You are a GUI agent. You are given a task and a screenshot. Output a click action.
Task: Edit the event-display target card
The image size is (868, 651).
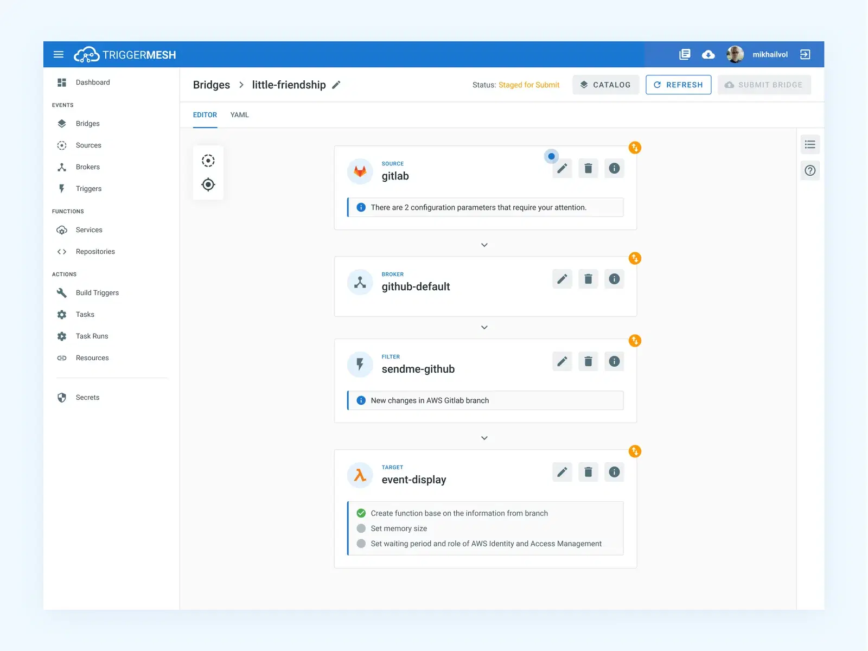tap(563, 472)
